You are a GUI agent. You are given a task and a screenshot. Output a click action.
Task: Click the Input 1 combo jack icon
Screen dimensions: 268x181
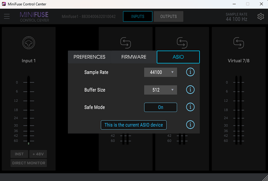(x=28, y=43)
